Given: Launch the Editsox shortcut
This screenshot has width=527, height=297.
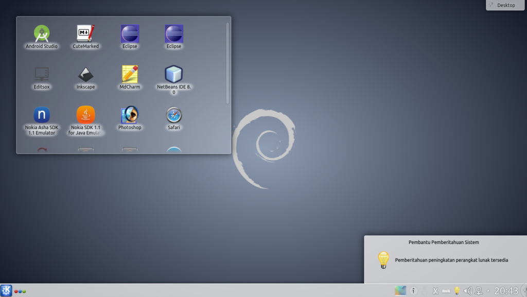Looking at the screenshot, I should click(42, 74).
